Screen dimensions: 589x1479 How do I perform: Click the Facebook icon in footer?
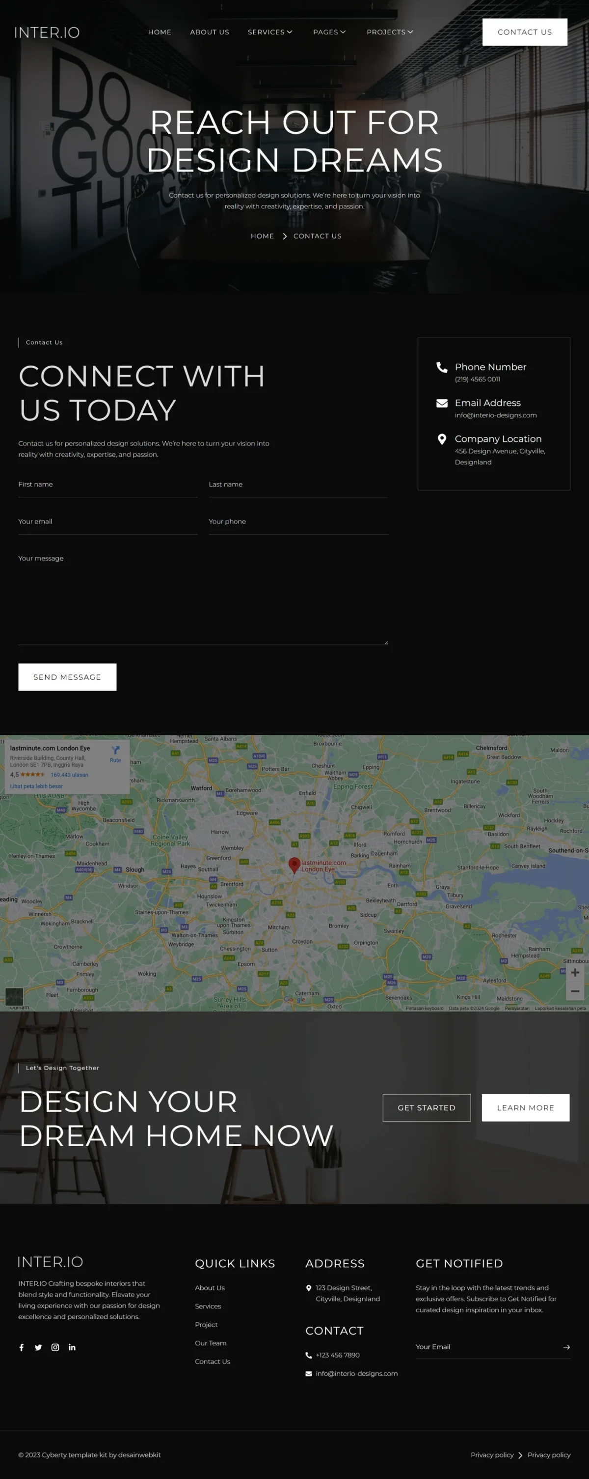pos(22,1348)
